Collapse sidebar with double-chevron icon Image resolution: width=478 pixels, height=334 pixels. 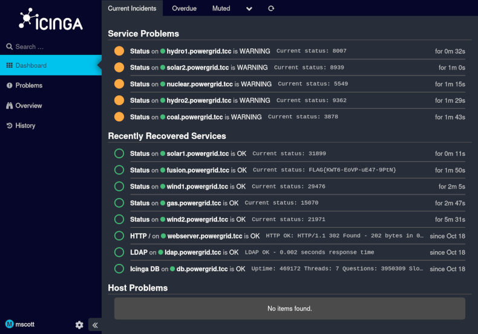click(95, 325)
